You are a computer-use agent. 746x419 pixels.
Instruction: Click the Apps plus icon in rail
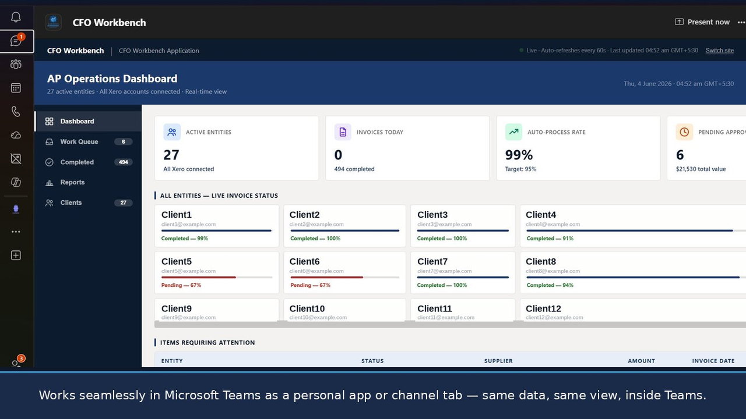click(x=16, y=255)
